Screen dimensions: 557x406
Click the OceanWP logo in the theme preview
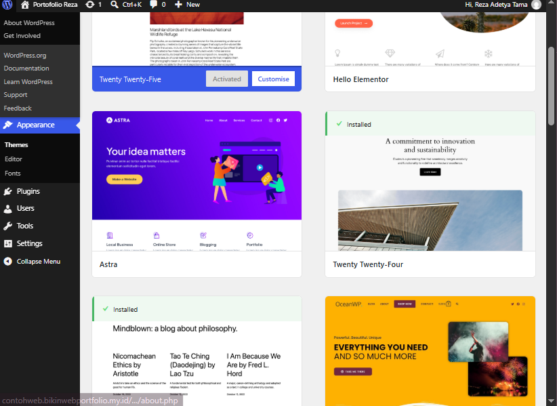tap(348, 304)
